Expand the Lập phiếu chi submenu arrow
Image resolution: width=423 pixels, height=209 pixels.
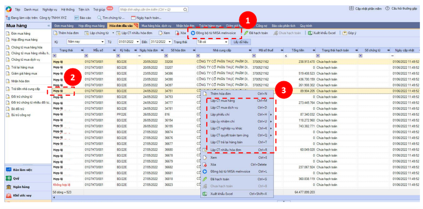271,114
